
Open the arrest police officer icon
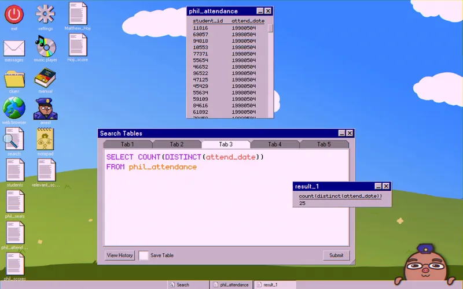coord(45,109)
